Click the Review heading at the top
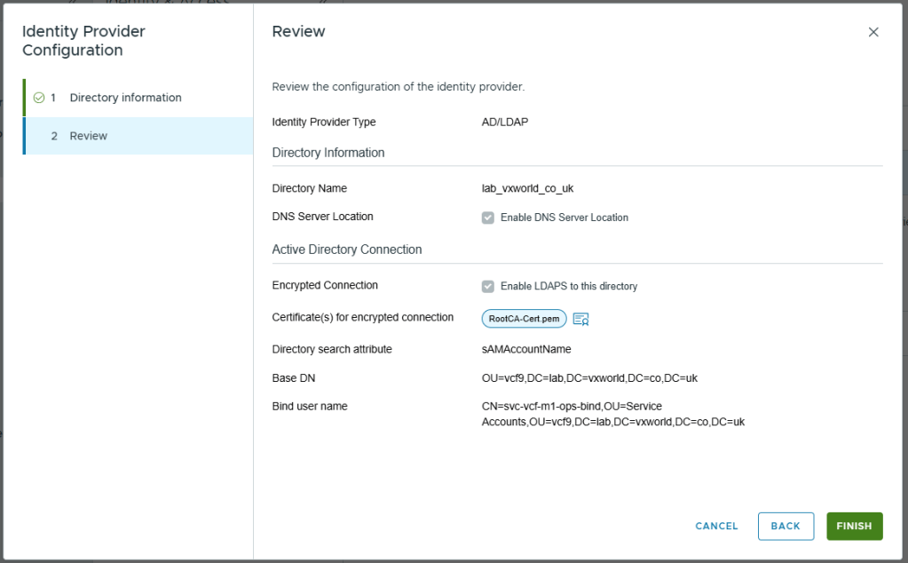This screenshot has height=563, width=908. (298, 32)
